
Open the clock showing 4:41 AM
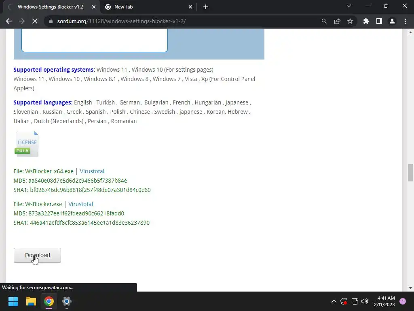click(384, 301)
